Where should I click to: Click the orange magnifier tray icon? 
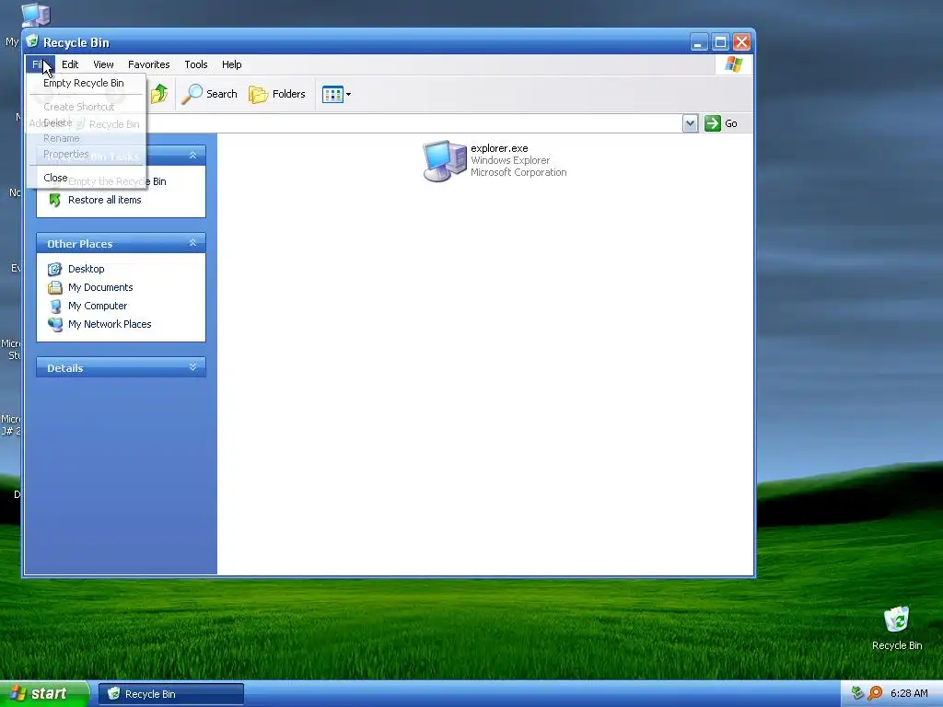coord(875,693)
